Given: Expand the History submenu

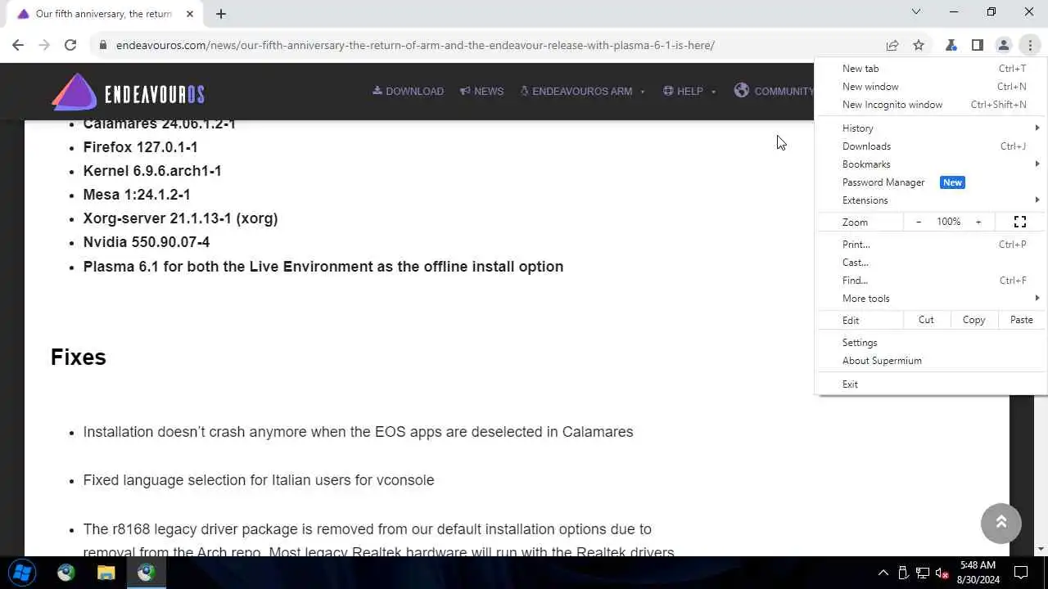Looking at the screenshot, I should tap(931, 128).
